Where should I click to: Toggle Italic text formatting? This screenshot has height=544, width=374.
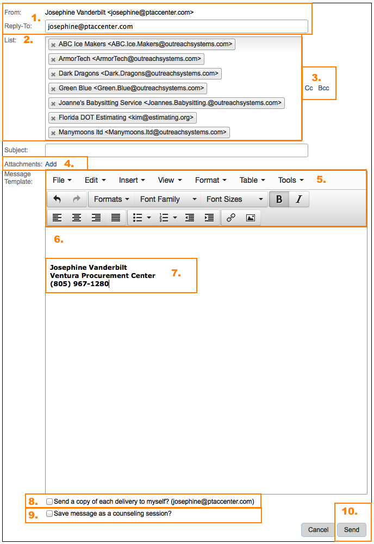pos(298,199)
